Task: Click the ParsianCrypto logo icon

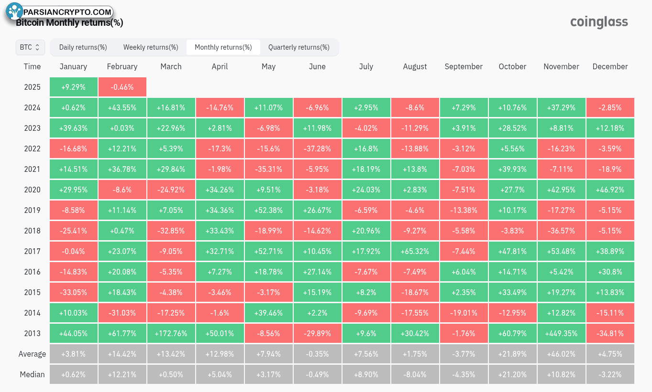Action: (x=14, y=11)
